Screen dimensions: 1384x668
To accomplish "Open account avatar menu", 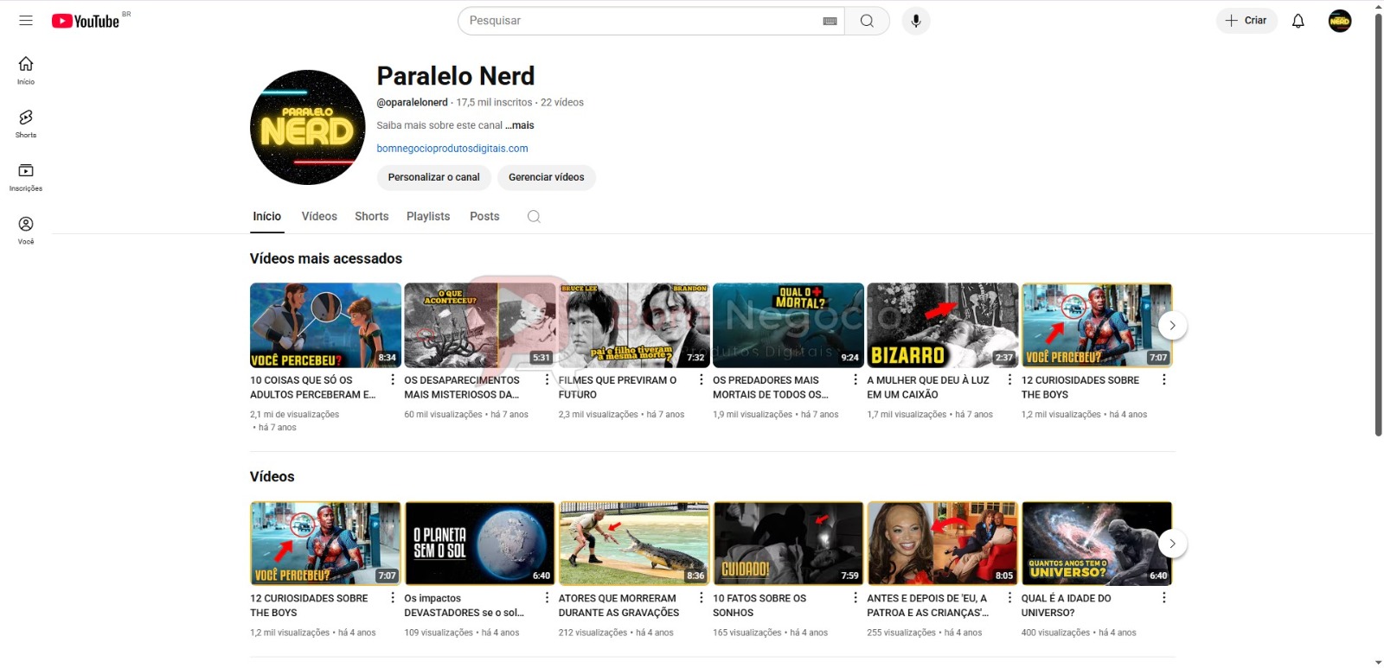I will 1340,21.
